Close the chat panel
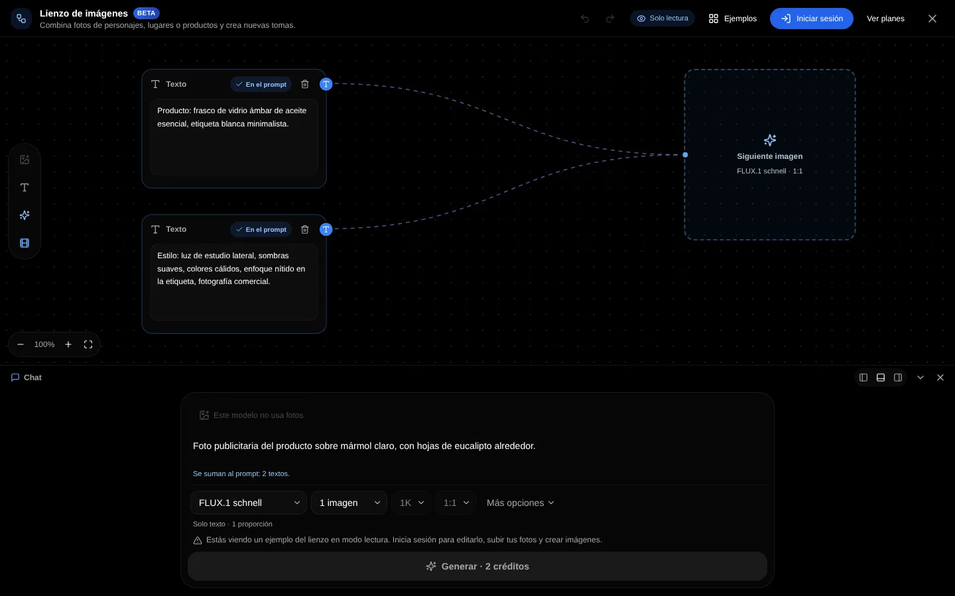 (x=940, y=377)
